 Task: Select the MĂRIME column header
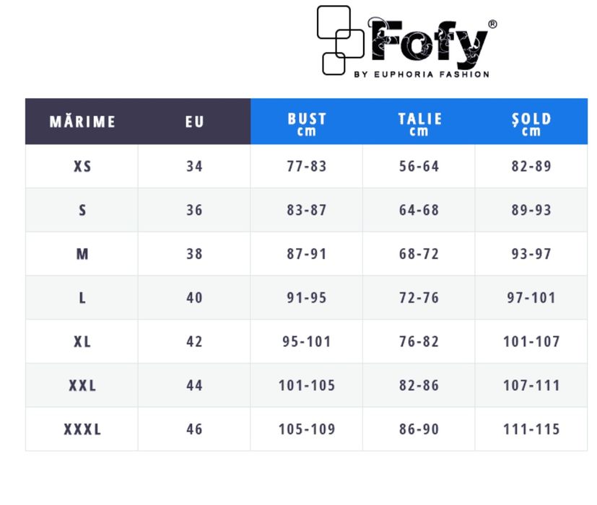[82, 121]
